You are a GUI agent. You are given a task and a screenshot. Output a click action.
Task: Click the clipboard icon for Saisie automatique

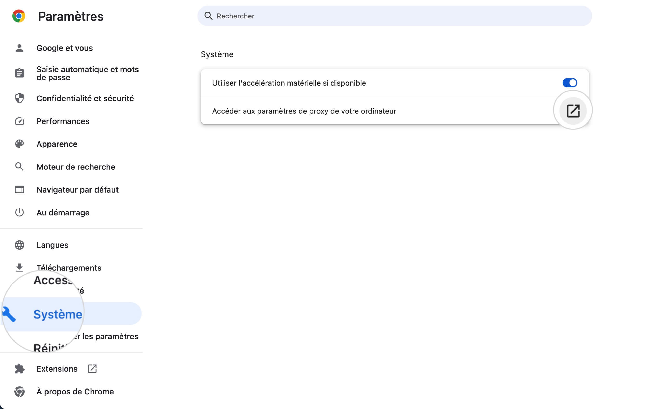pyautogui.click(x=19, y=73)
